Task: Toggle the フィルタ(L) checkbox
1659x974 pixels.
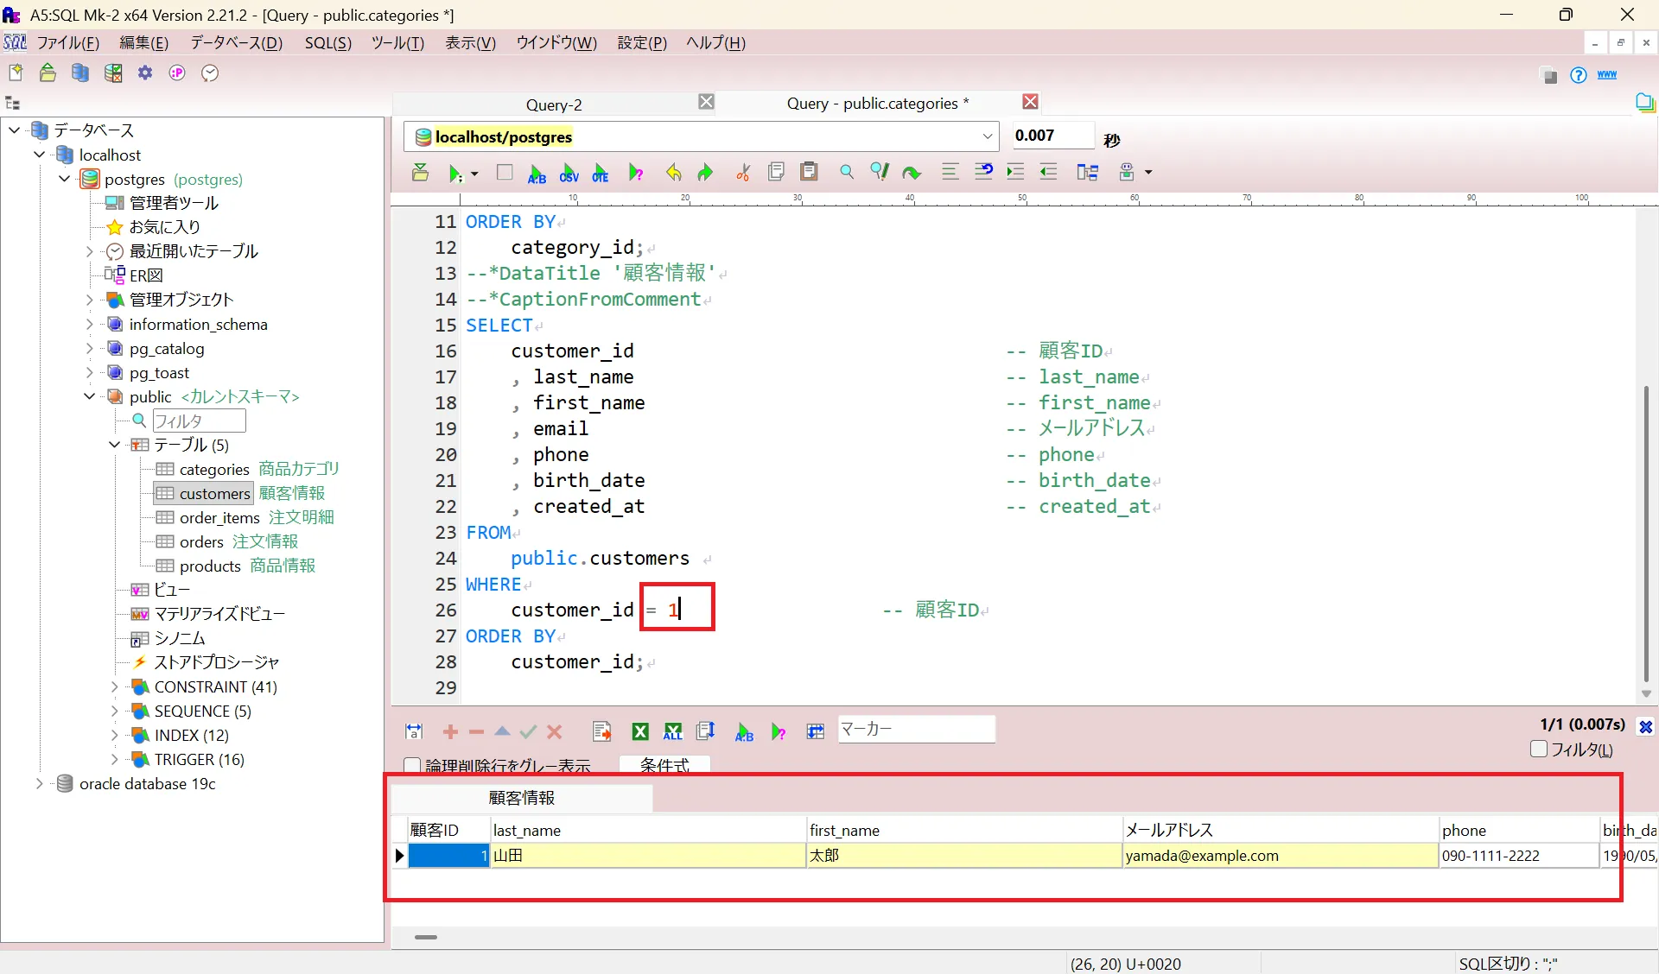Action: 1539,749
